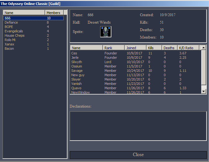The height and width of the screenshot is (162, 209).
Task: Sort guild list by Members header
Action: [x=54, y=13]
